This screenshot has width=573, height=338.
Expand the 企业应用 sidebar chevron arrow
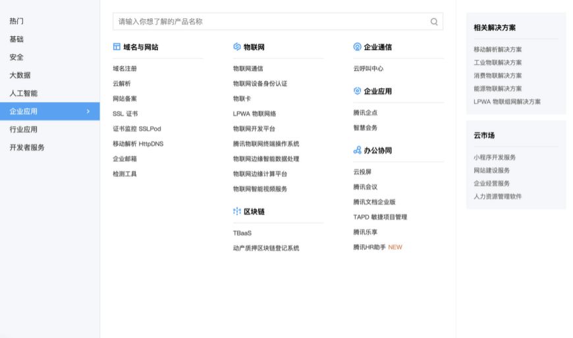[88, 111]
